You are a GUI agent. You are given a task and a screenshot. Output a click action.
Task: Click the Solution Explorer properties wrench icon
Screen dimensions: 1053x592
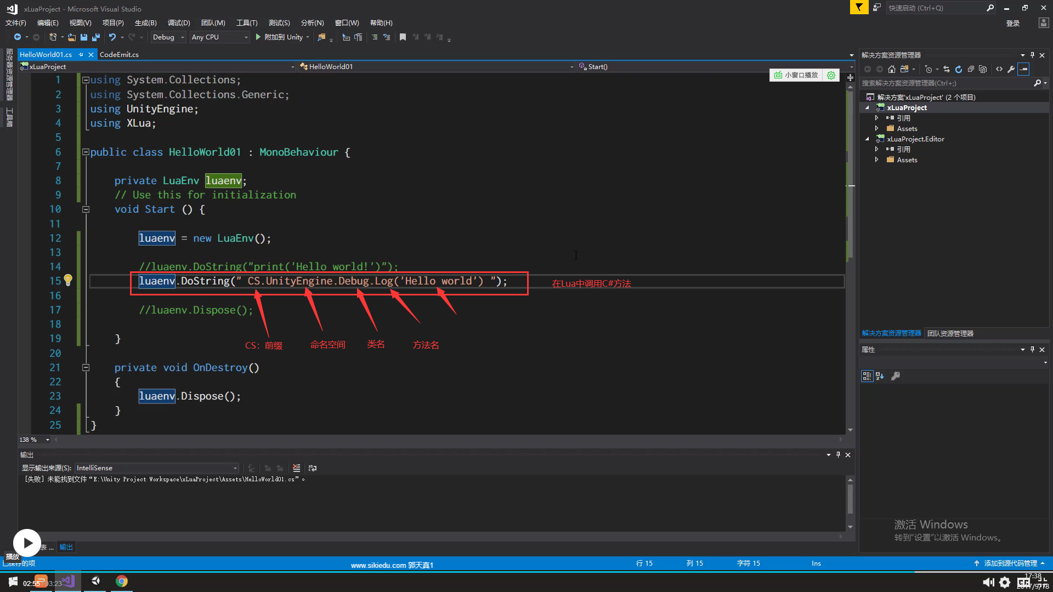coord(1011,69)
